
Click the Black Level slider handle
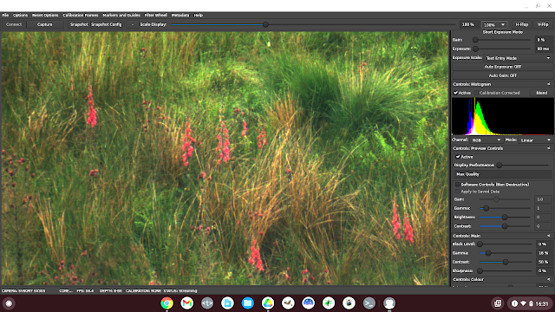[480, 244]
